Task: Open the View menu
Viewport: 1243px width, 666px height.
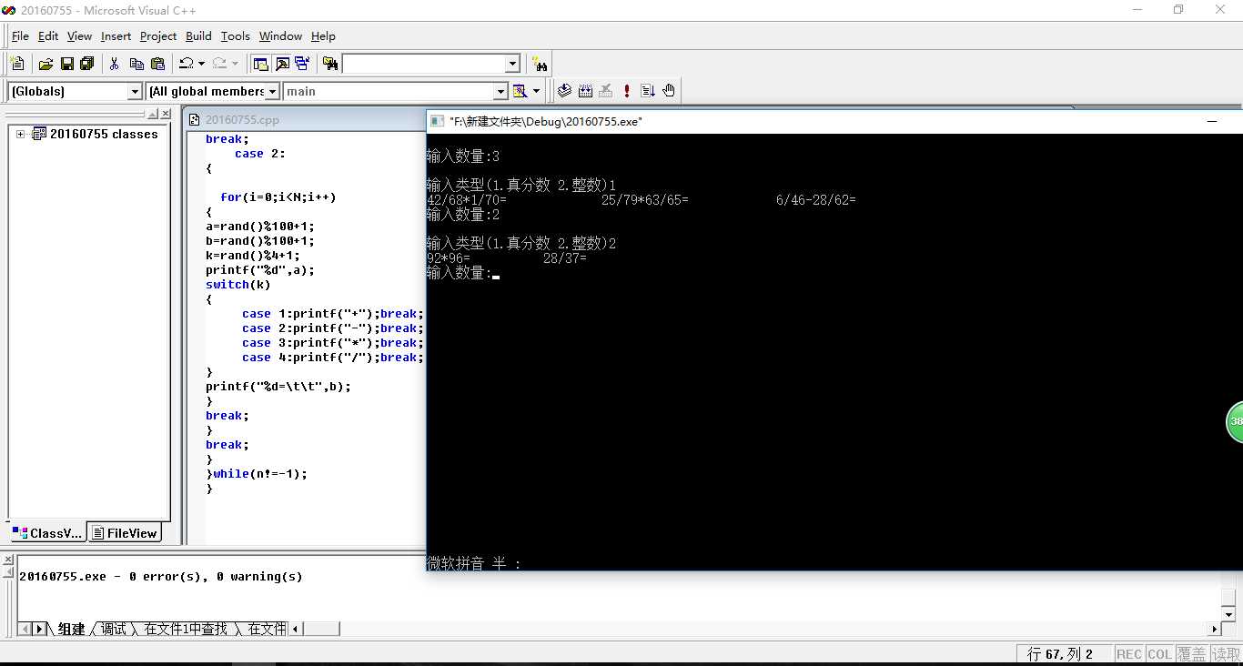Action: pyautogui.click(x=80, y=36)
